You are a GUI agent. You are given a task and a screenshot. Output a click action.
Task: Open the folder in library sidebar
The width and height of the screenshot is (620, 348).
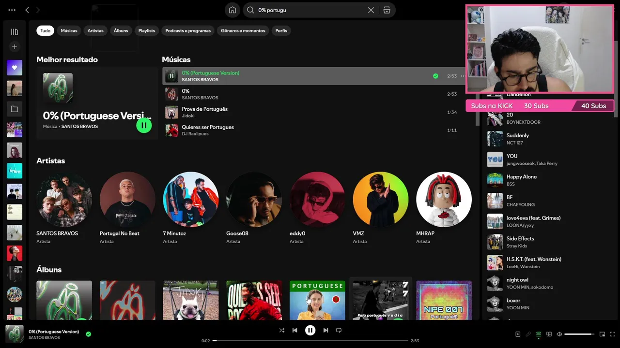point(15,109)
